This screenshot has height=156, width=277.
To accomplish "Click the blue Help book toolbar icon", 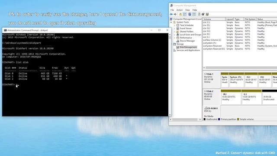I will click(x=190, y=14).
